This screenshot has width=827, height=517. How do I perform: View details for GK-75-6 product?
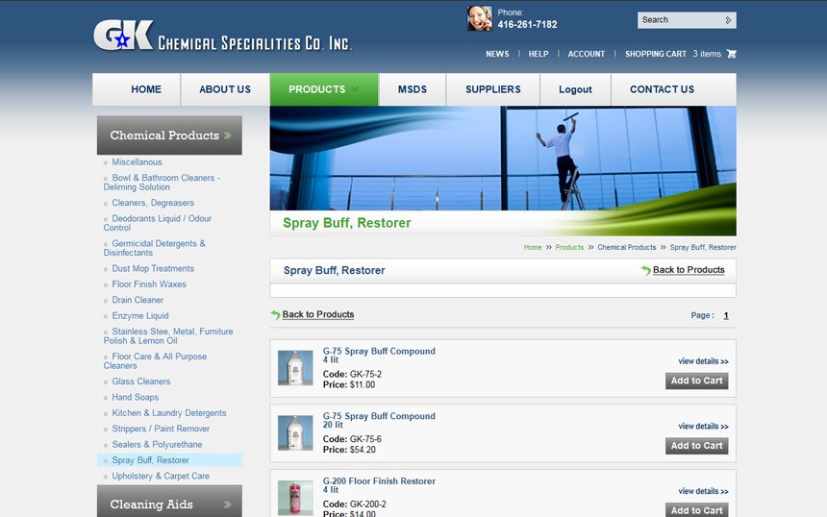coord(703,427)
